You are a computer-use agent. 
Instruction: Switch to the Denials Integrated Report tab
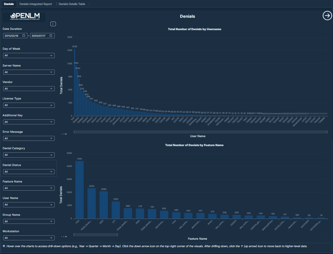[35, 4]
